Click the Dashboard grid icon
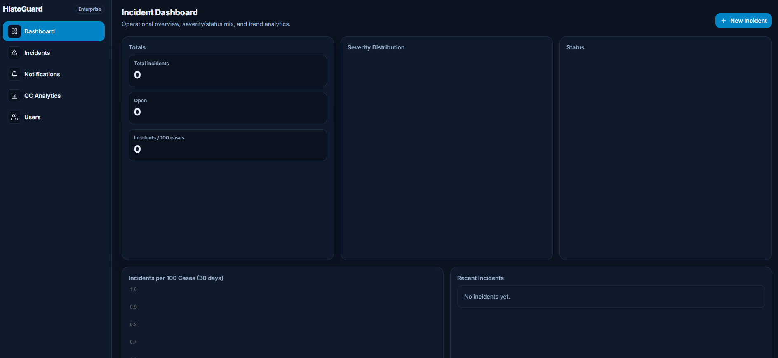 coord(14,31)
